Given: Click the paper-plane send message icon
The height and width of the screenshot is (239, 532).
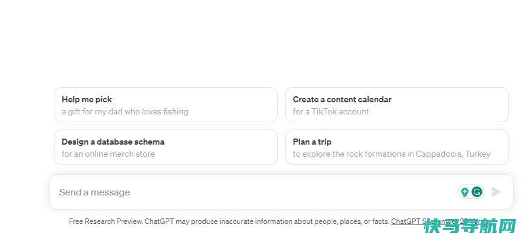Looking at the screenshot, I should (496, 192).
